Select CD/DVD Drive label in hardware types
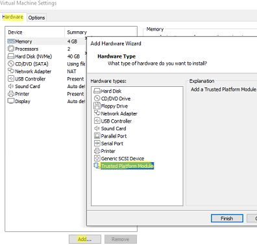 point(116,99)
